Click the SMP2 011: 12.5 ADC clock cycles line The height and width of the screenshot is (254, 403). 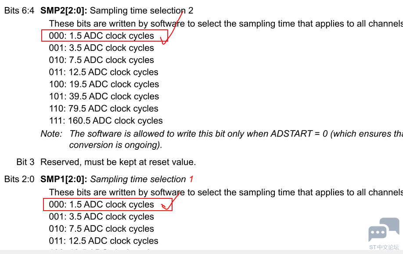[104, 72]
